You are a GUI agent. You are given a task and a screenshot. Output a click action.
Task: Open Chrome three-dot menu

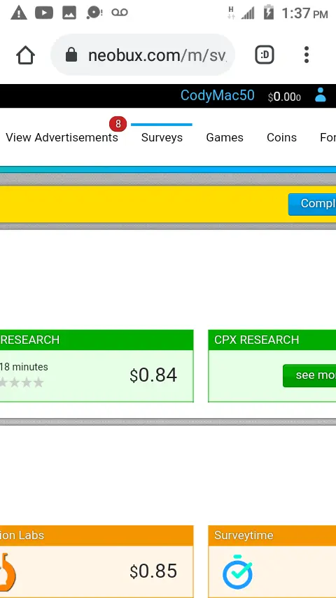pos(307,55)
